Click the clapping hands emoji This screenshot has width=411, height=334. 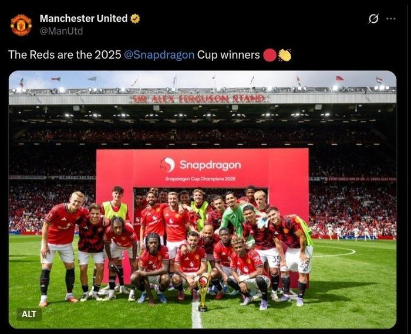tap(284, 55)
